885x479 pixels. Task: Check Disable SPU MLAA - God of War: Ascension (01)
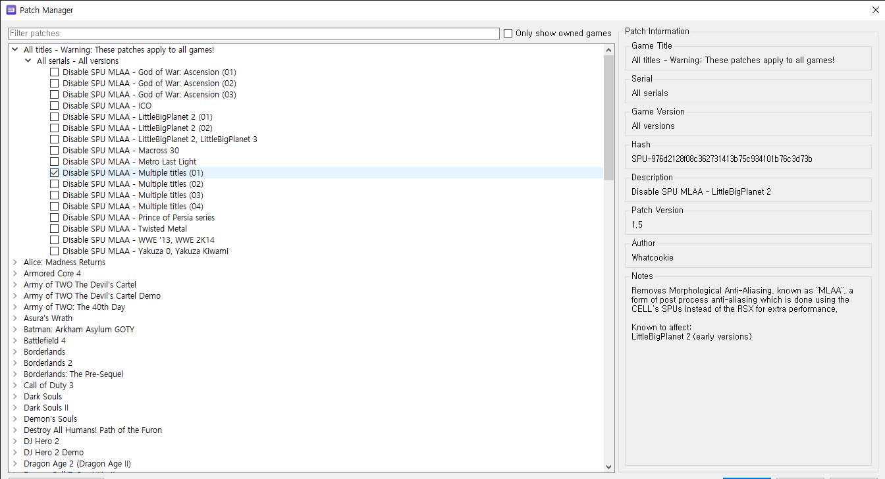point(54,72)
